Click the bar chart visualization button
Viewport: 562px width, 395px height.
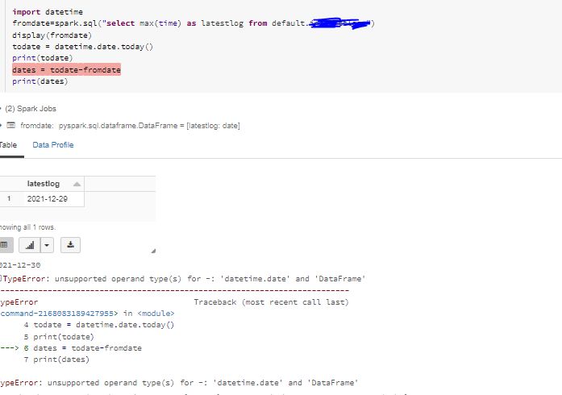(x=29, y=245)
